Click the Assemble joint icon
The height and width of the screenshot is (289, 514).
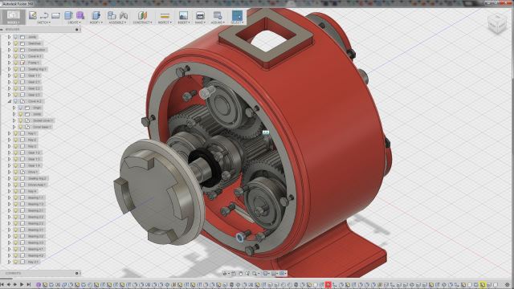(x=112, y=15)
